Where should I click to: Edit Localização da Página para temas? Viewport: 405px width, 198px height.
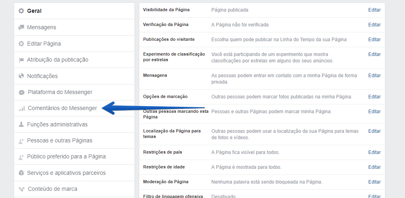374,131
